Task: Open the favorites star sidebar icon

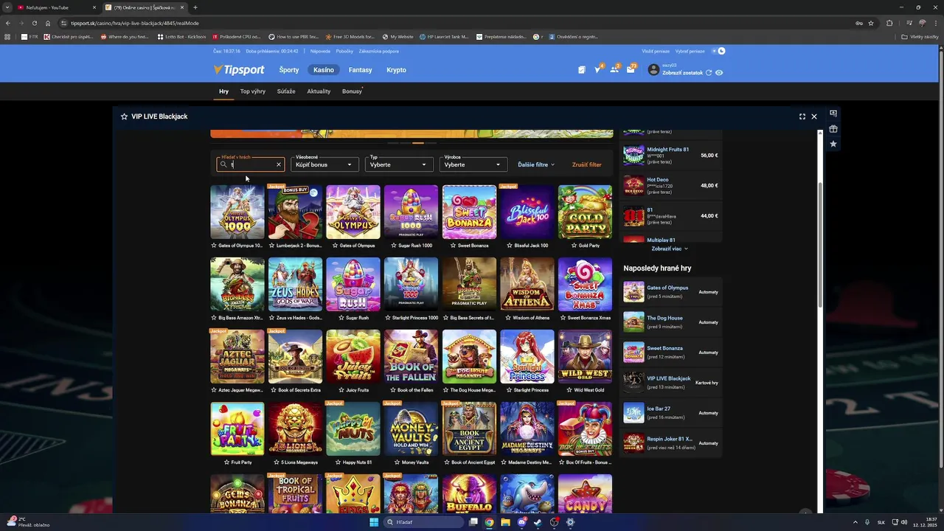Action: point(833,144)
